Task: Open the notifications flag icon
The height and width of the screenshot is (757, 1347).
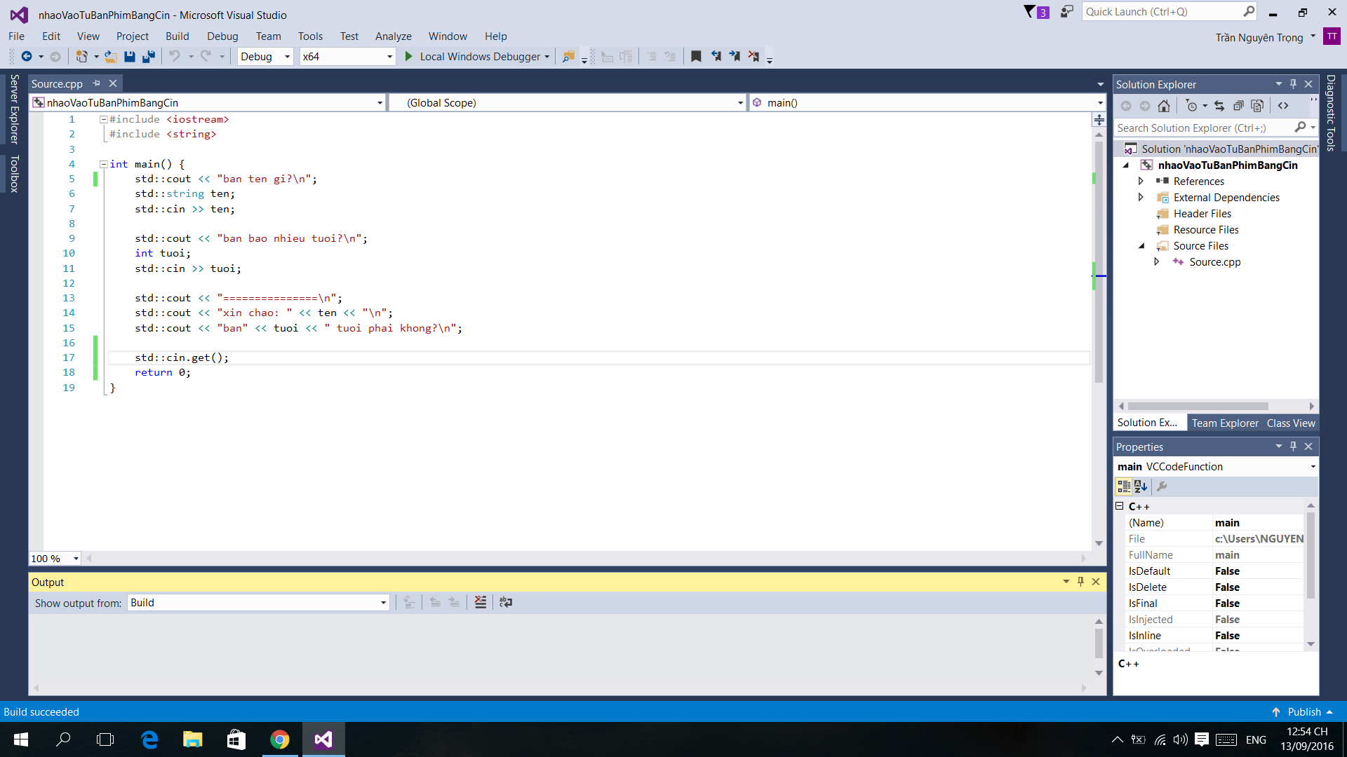Action: pos(1029,12)
